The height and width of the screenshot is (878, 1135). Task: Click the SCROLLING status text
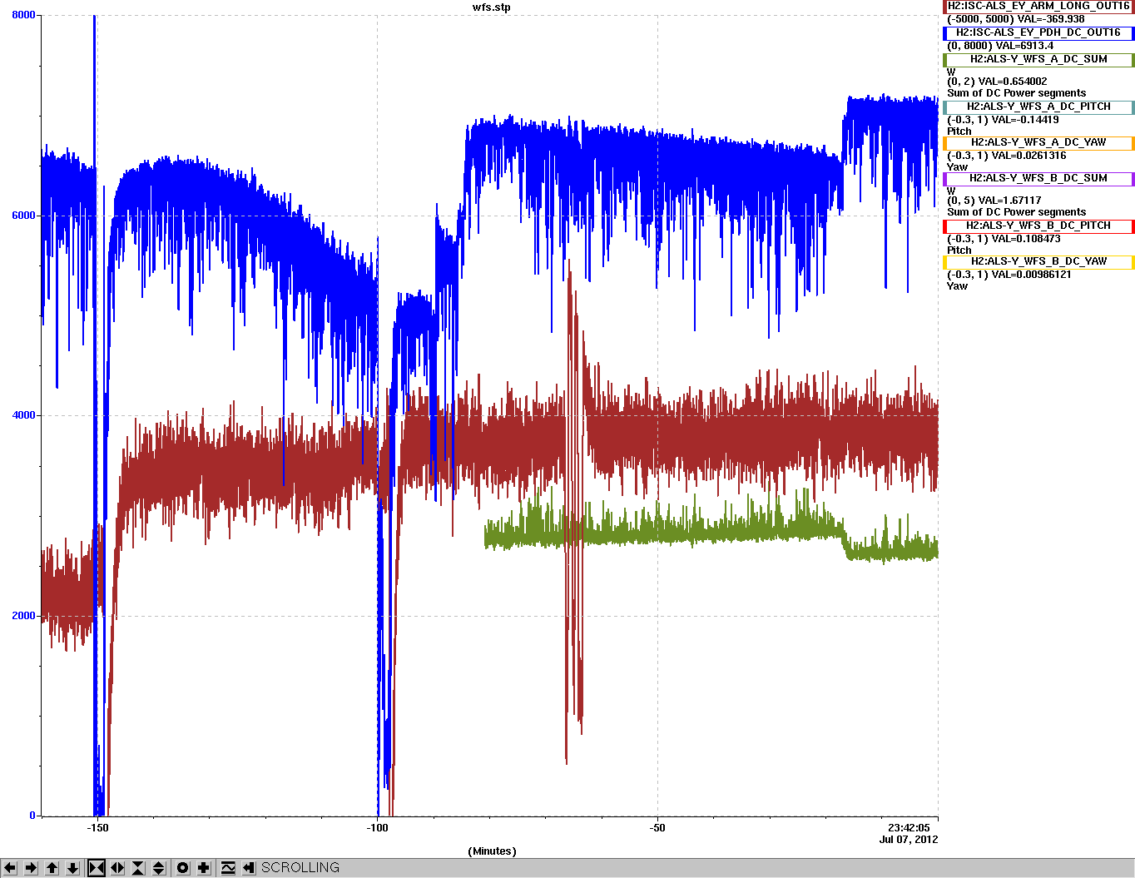[x=300, y=868]
